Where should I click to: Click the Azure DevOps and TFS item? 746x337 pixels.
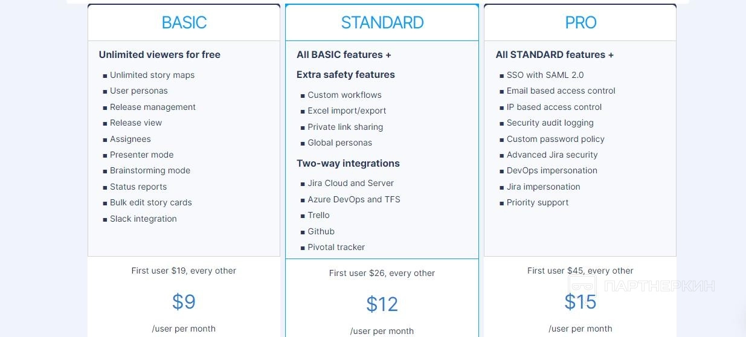pos(353,199)
